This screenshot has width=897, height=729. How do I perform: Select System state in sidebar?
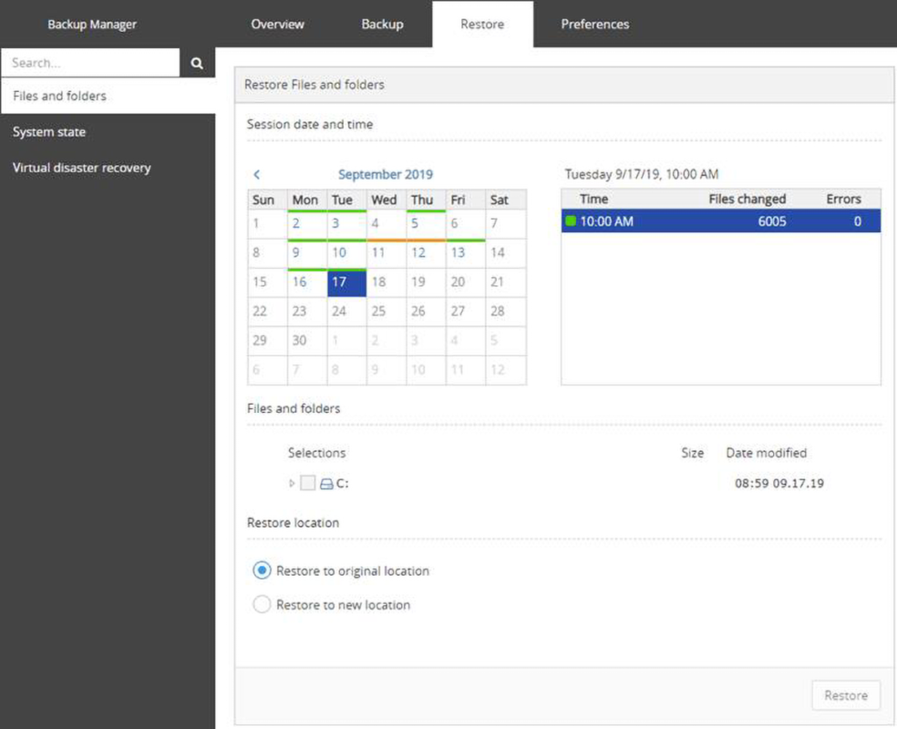(49, 132)
